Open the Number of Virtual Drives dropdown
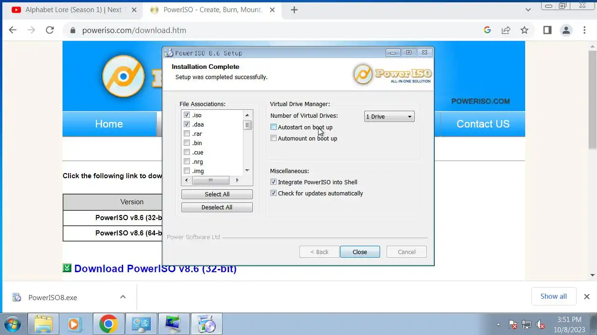The height and width of the screenshot is (335, 597). click(x=389, y=116)
